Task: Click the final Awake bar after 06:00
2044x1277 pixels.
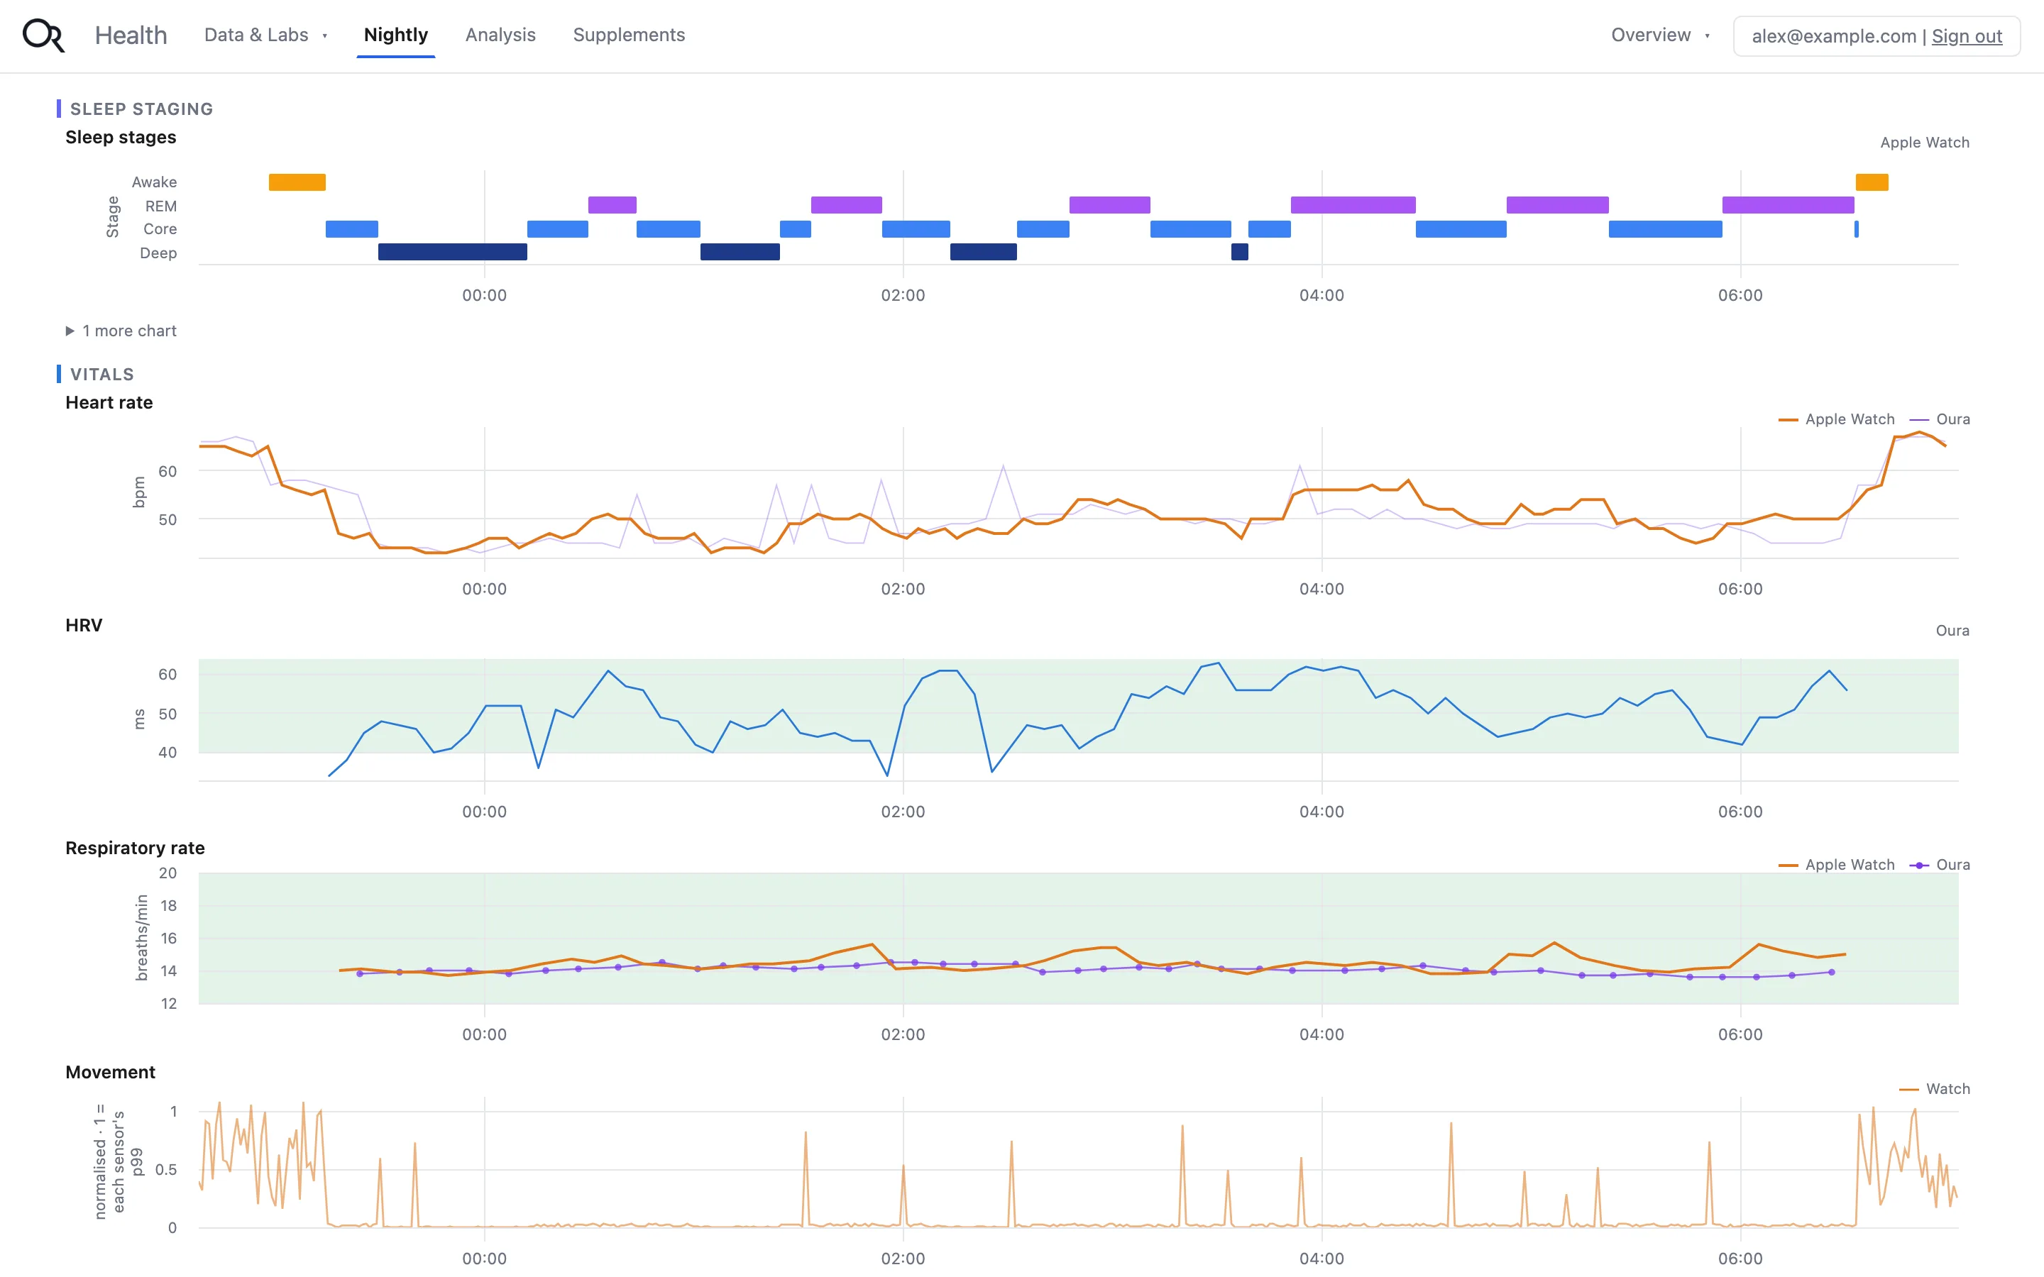Action: pyautogui.click(x=1872, y=182)
